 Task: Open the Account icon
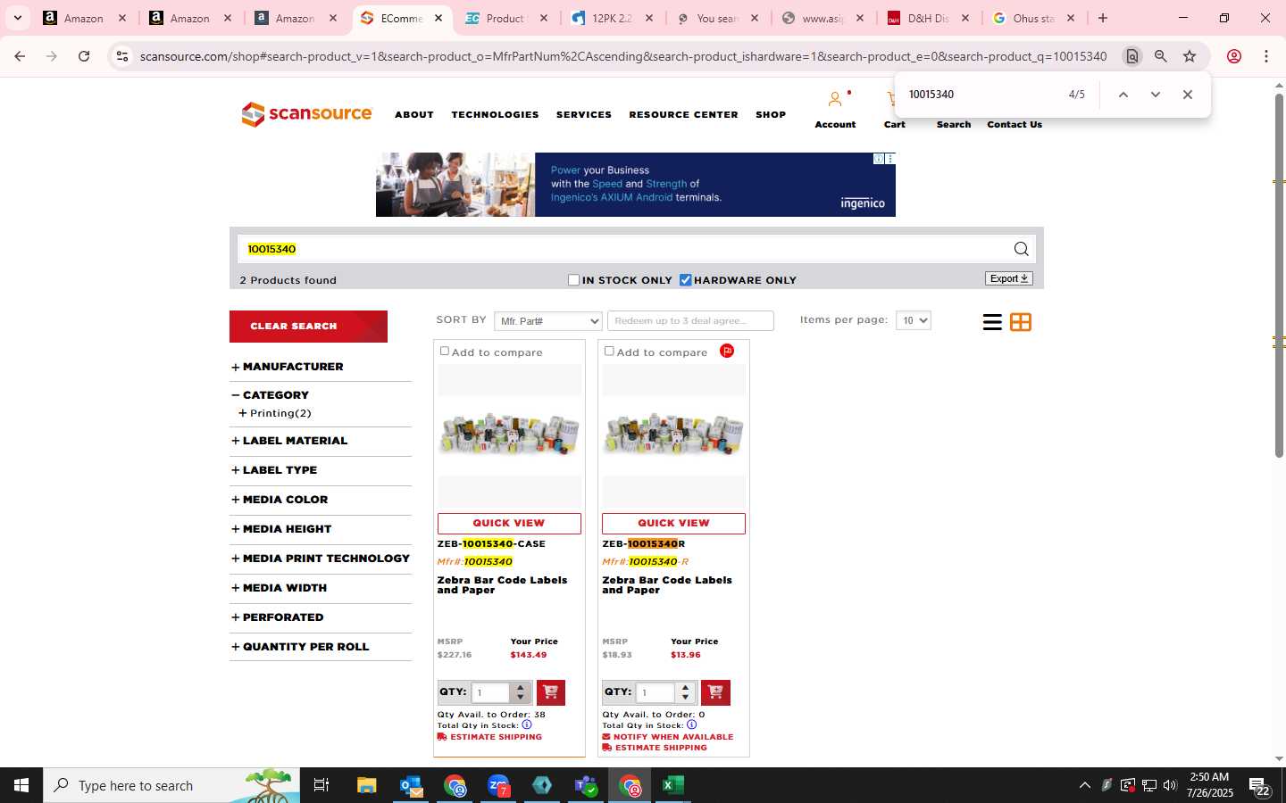835,99
